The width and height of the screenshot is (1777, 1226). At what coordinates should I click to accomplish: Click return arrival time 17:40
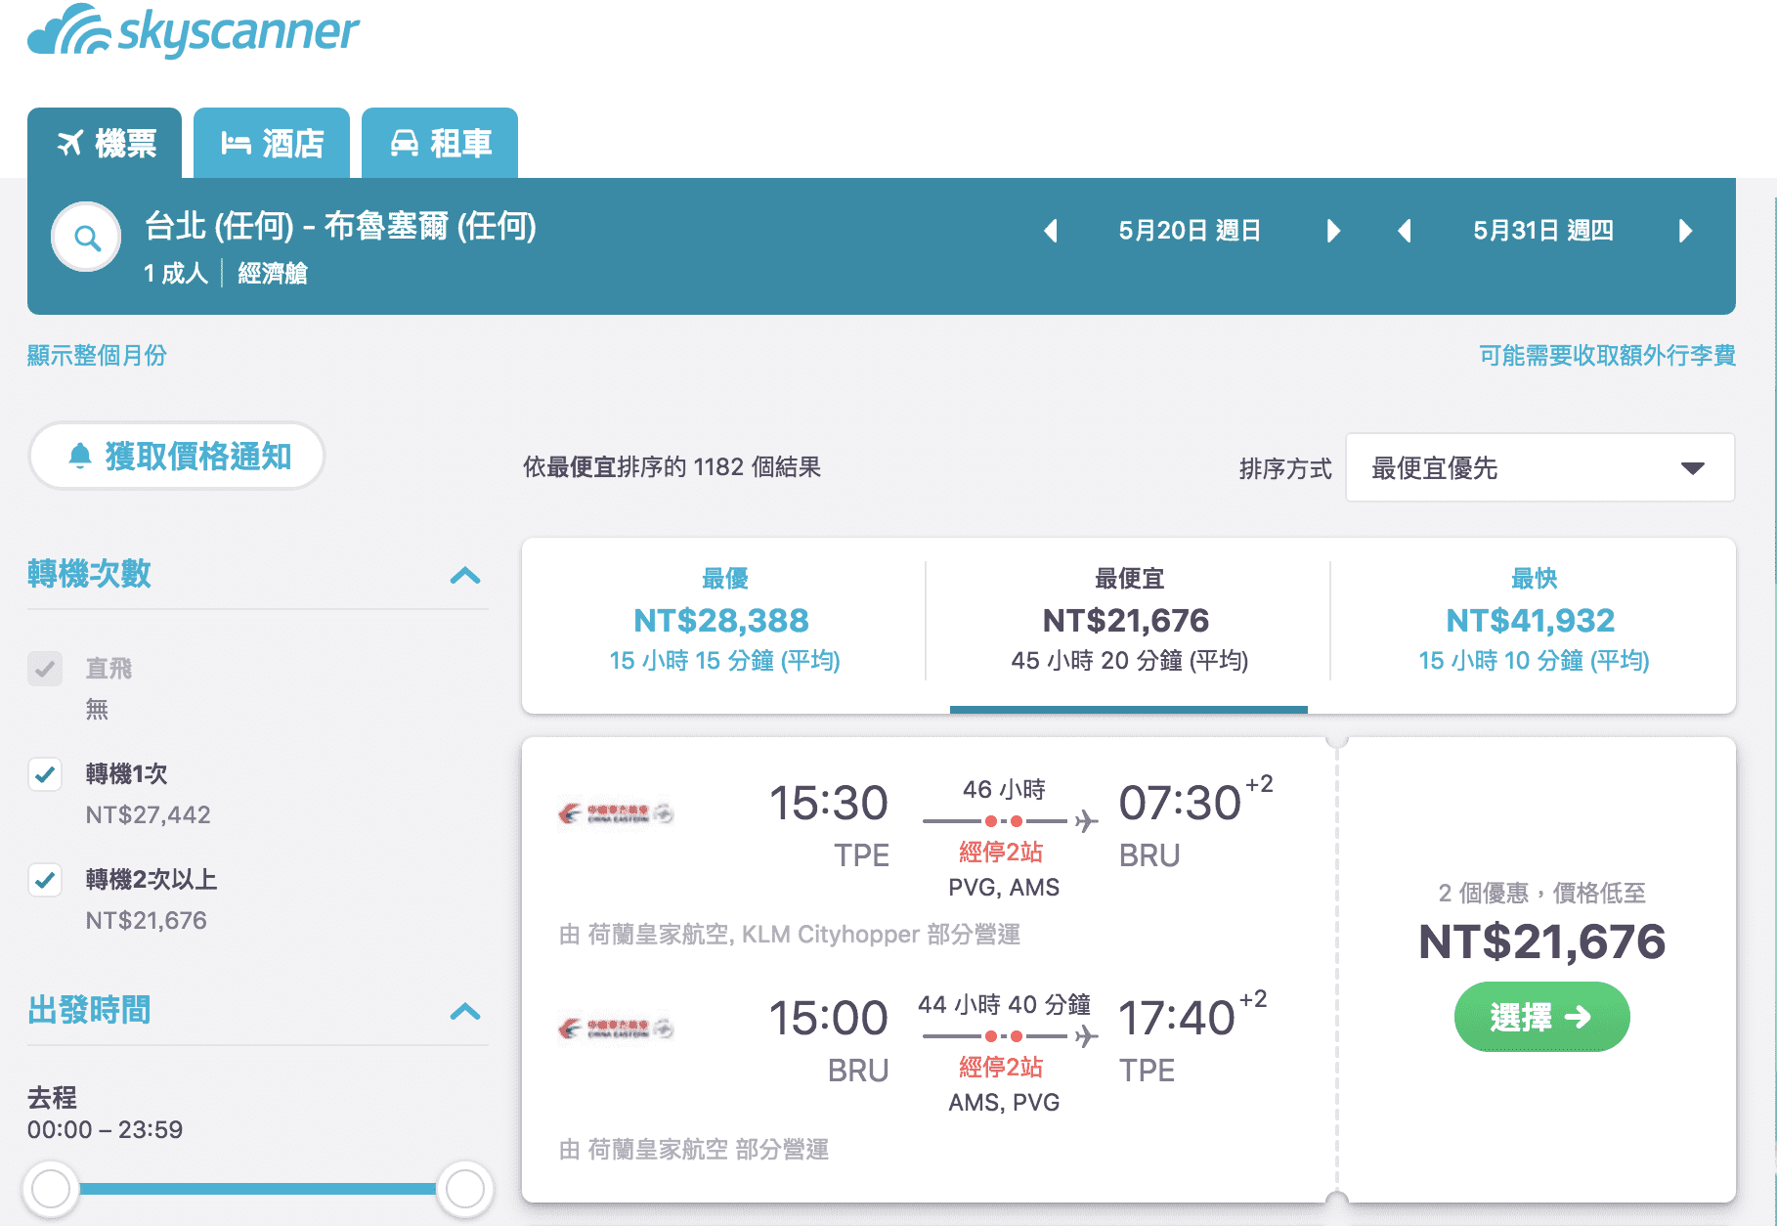[x=1177, y=1018]
